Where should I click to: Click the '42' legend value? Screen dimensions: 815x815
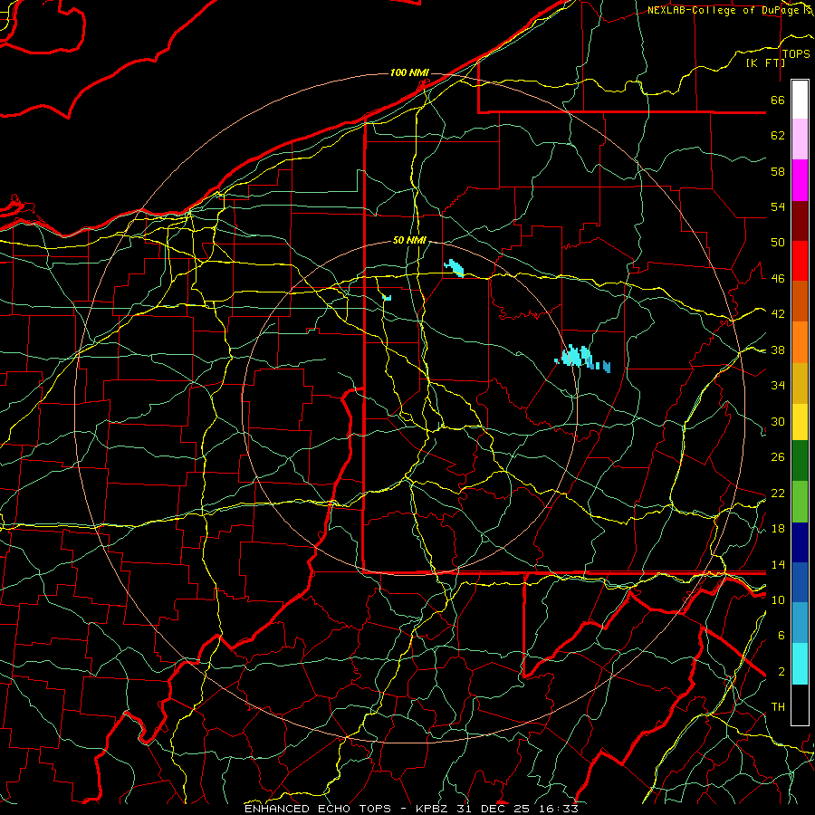point(778,314)
